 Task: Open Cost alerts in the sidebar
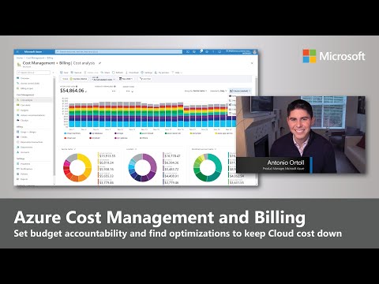pyautogui.click(x=24, y=105)
